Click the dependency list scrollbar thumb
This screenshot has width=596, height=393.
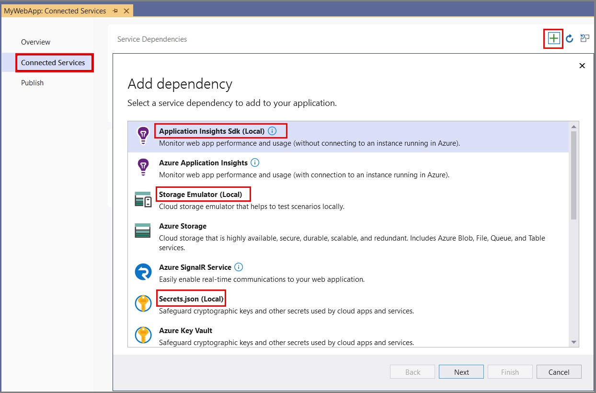(574, 175)
